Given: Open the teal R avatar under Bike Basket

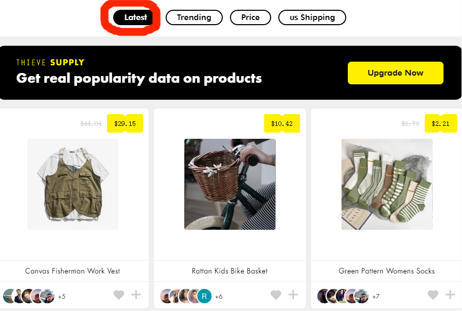Looking at the screenshot, I should click(x=204, y=296).
